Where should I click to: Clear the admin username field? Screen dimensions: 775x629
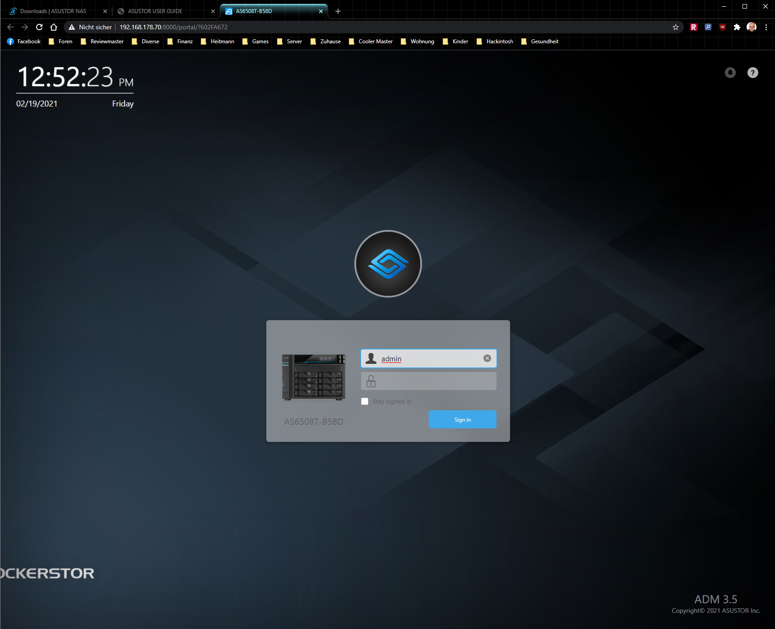pyautogui.click(x=487, y=358)
